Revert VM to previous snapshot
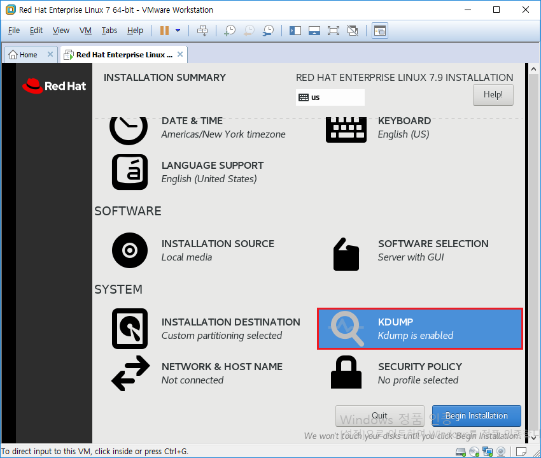Image resolution: width=541 pixels, height=458 pixels. (x=249, y=31)
